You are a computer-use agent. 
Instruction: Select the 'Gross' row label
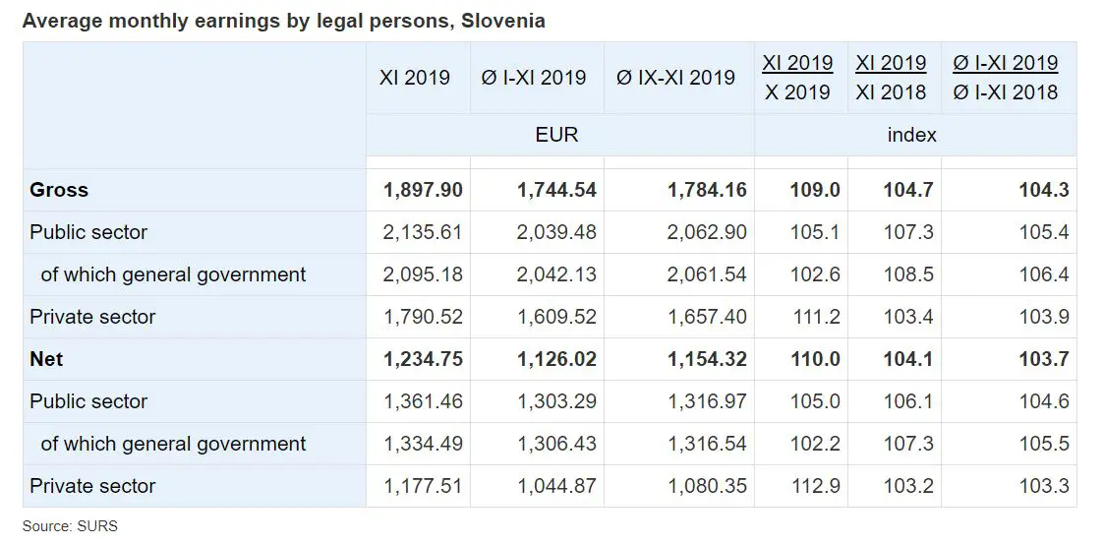click(59, 190)
